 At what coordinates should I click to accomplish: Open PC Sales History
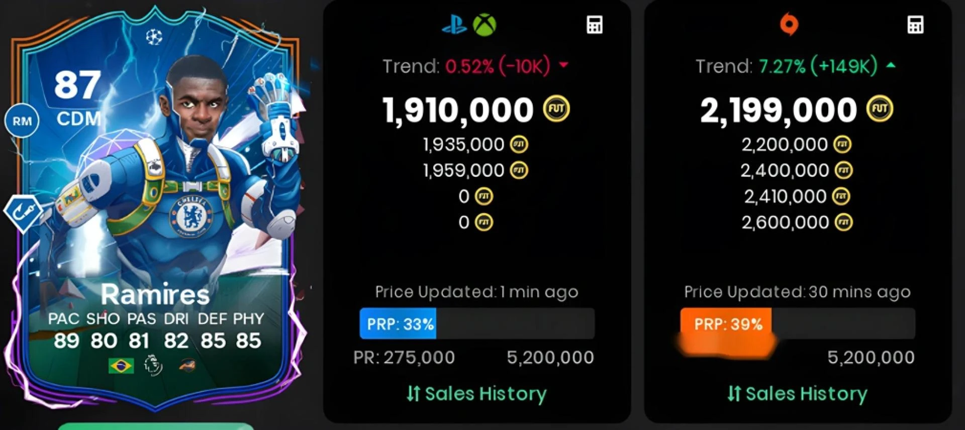797,393
